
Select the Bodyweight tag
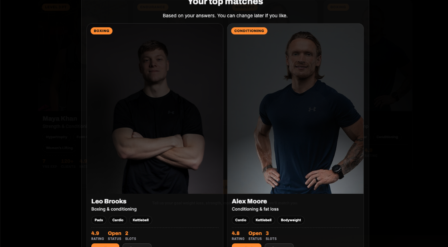(x=291, y=220)
